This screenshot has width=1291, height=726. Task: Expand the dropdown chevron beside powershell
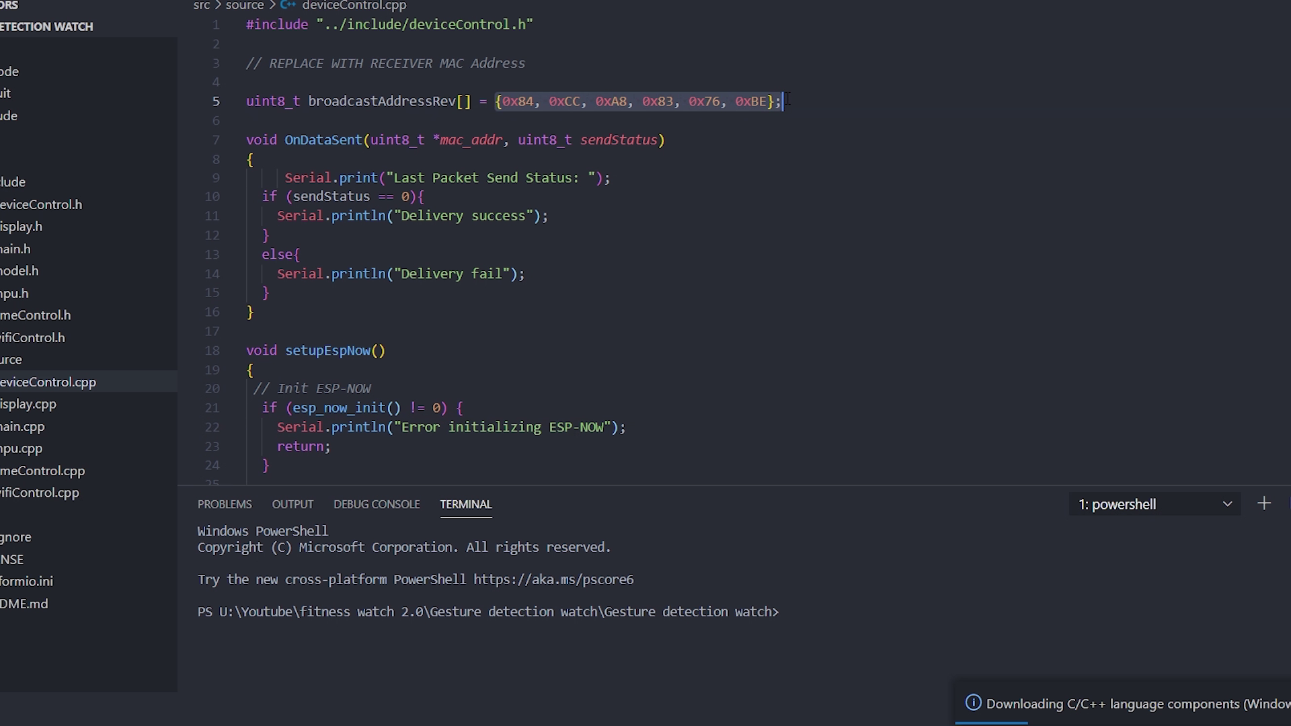click(x=1227, y=504)
